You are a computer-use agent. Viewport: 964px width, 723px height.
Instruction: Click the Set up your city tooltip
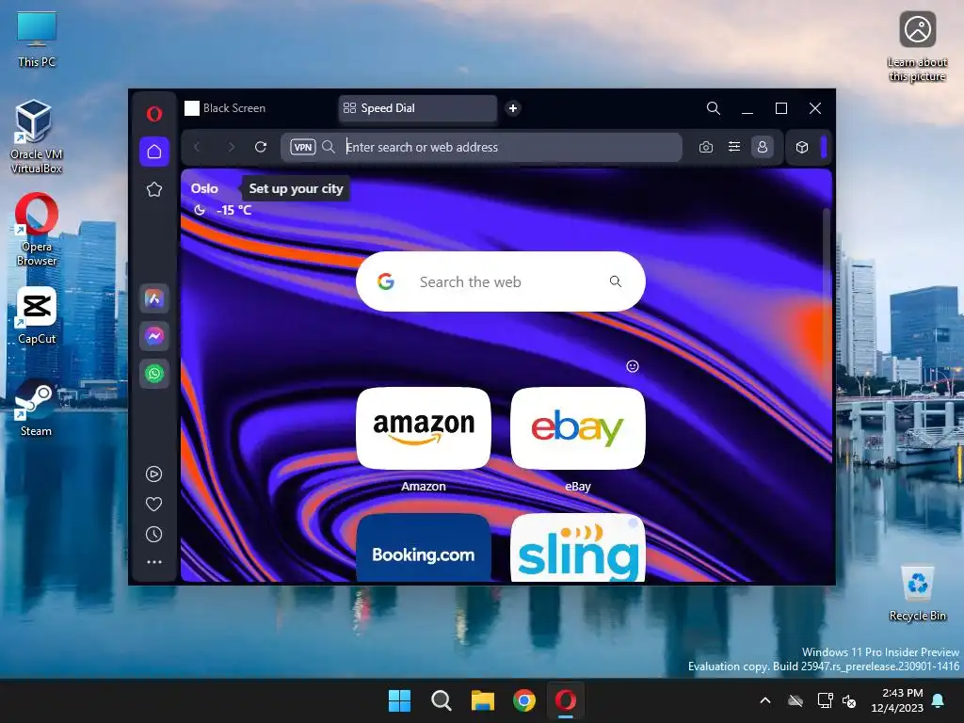click(x=296, y=188)
